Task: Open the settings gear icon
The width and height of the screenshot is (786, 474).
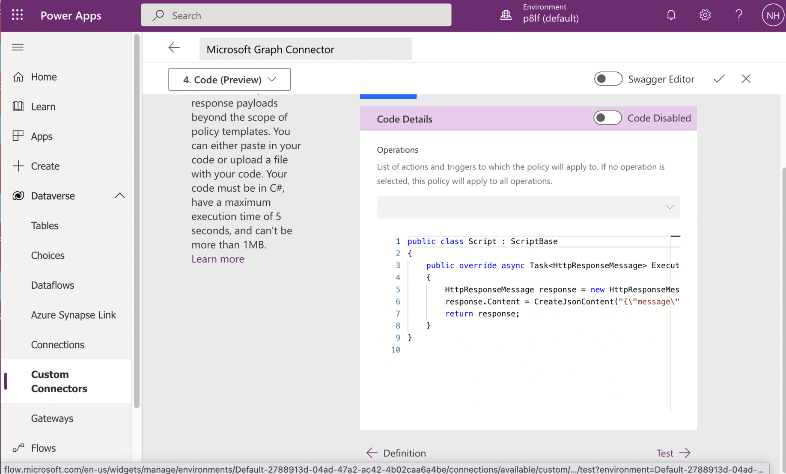Action: tap(705, 15)
